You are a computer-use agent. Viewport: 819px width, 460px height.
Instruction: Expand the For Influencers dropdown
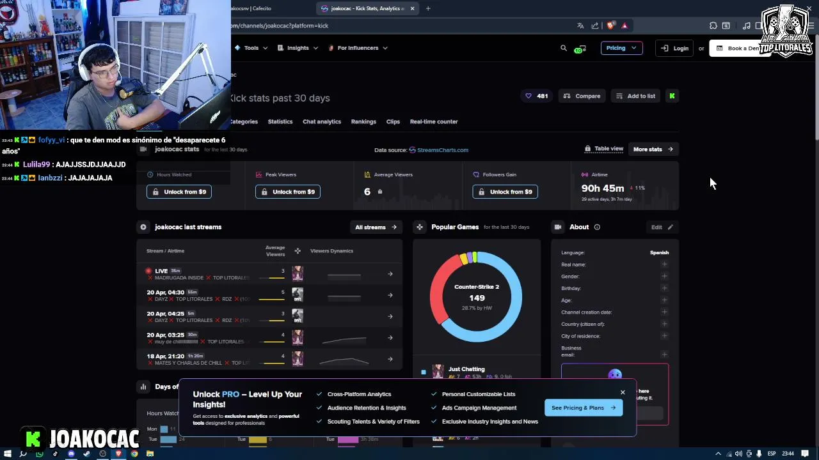tap(358, 48)
